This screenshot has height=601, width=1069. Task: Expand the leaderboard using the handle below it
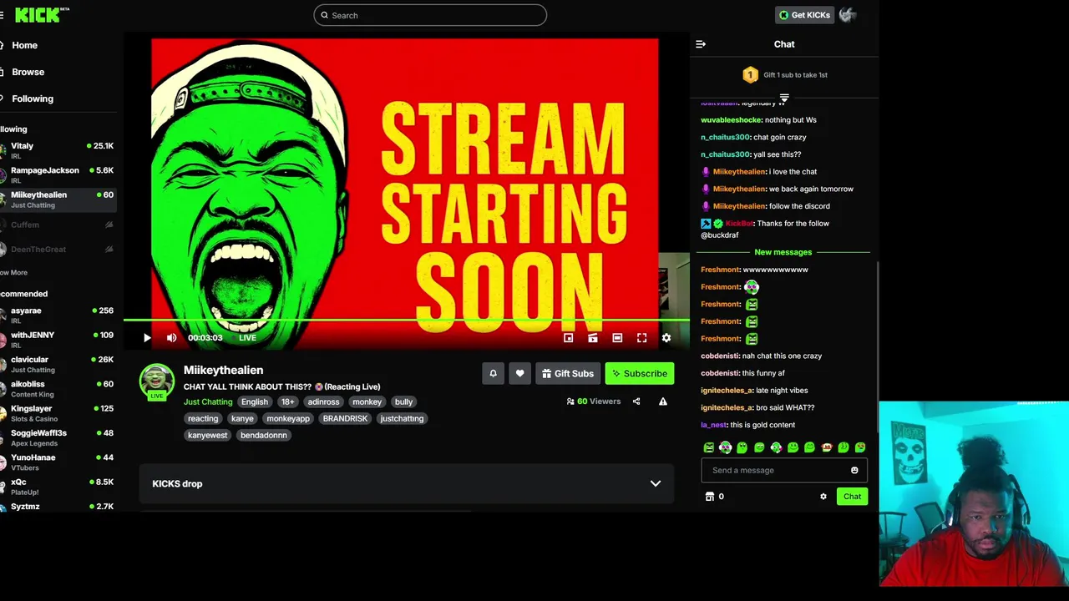(x=784, y=98)
